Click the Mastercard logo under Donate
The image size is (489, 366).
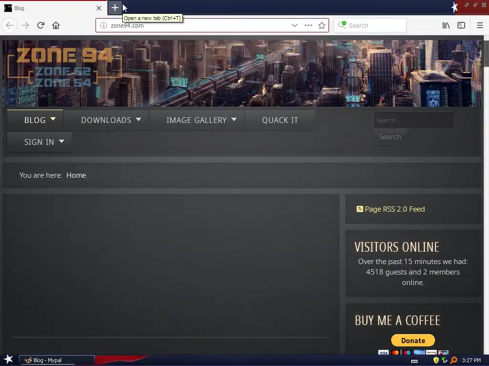pyautogui.click(x=395, y=352)
